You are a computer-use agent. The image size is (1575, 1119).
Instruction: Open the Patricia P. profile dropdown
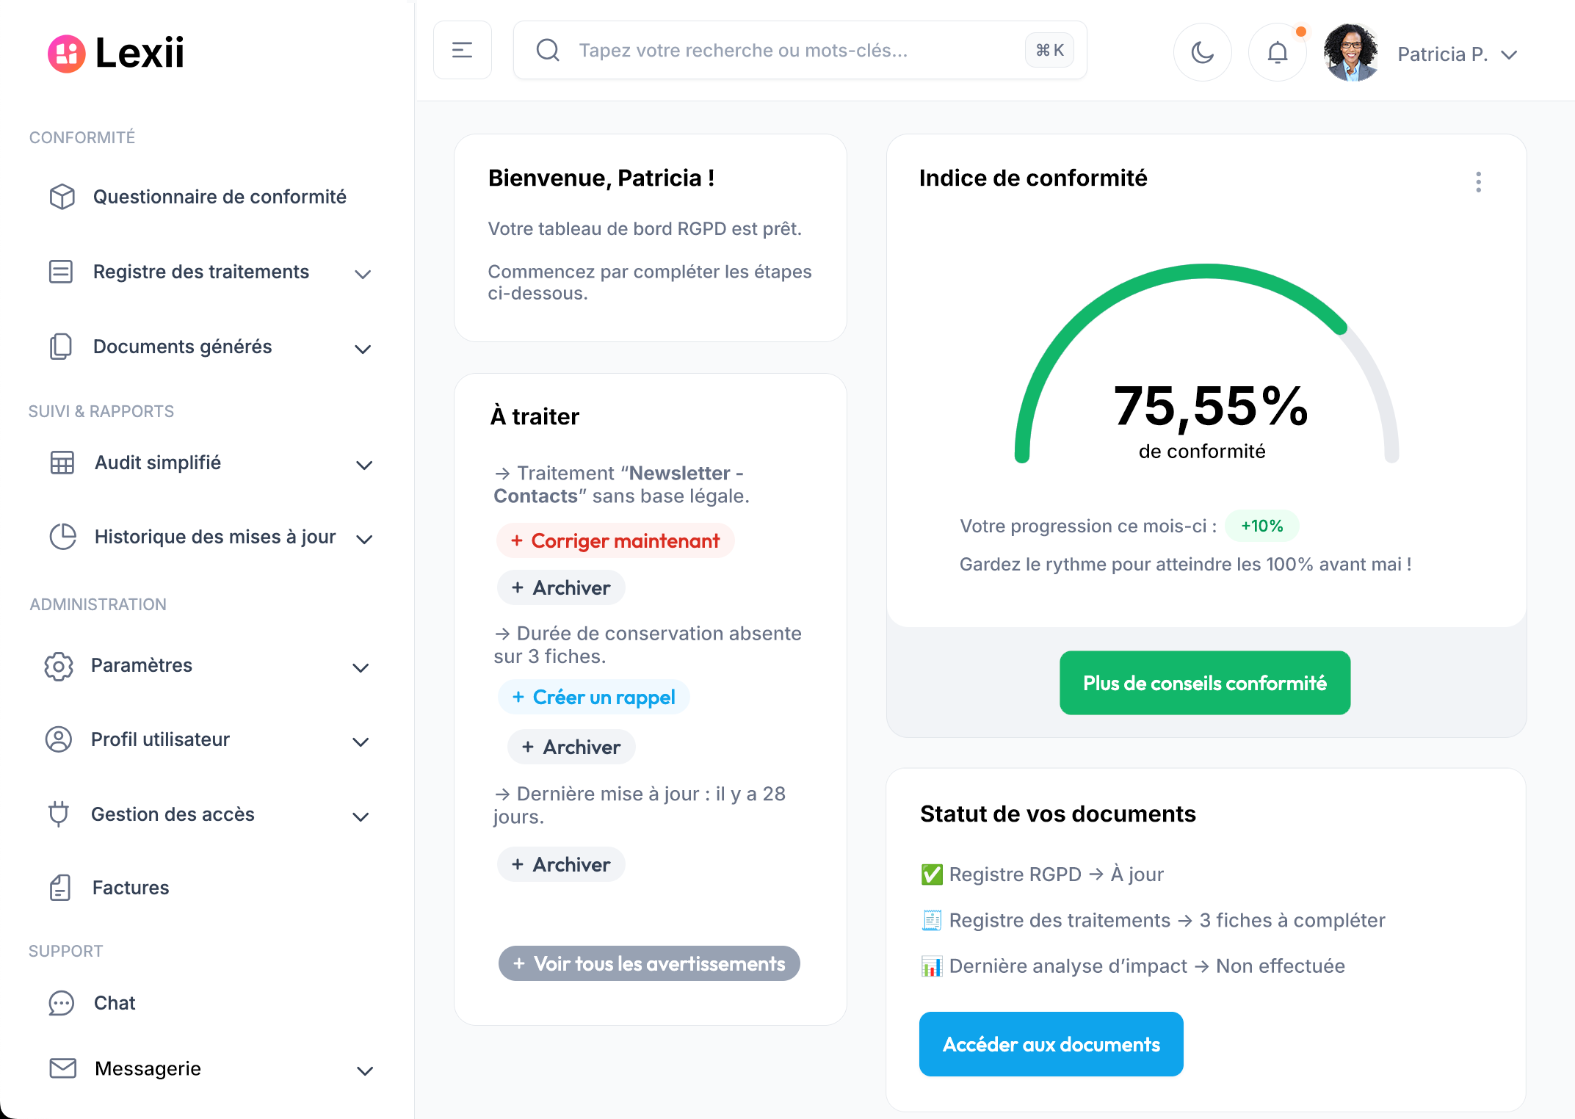[1456, 54]
